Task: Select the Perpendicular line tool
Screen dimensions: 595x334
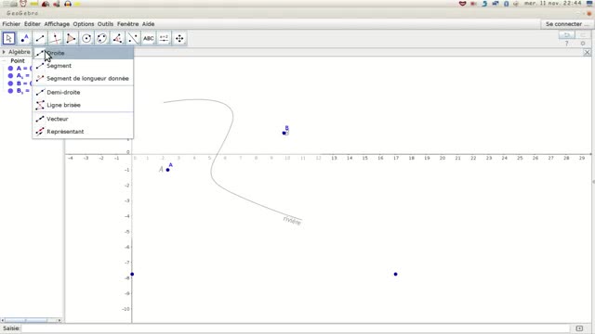Action: 56,38
